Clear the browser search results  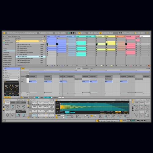41,41
